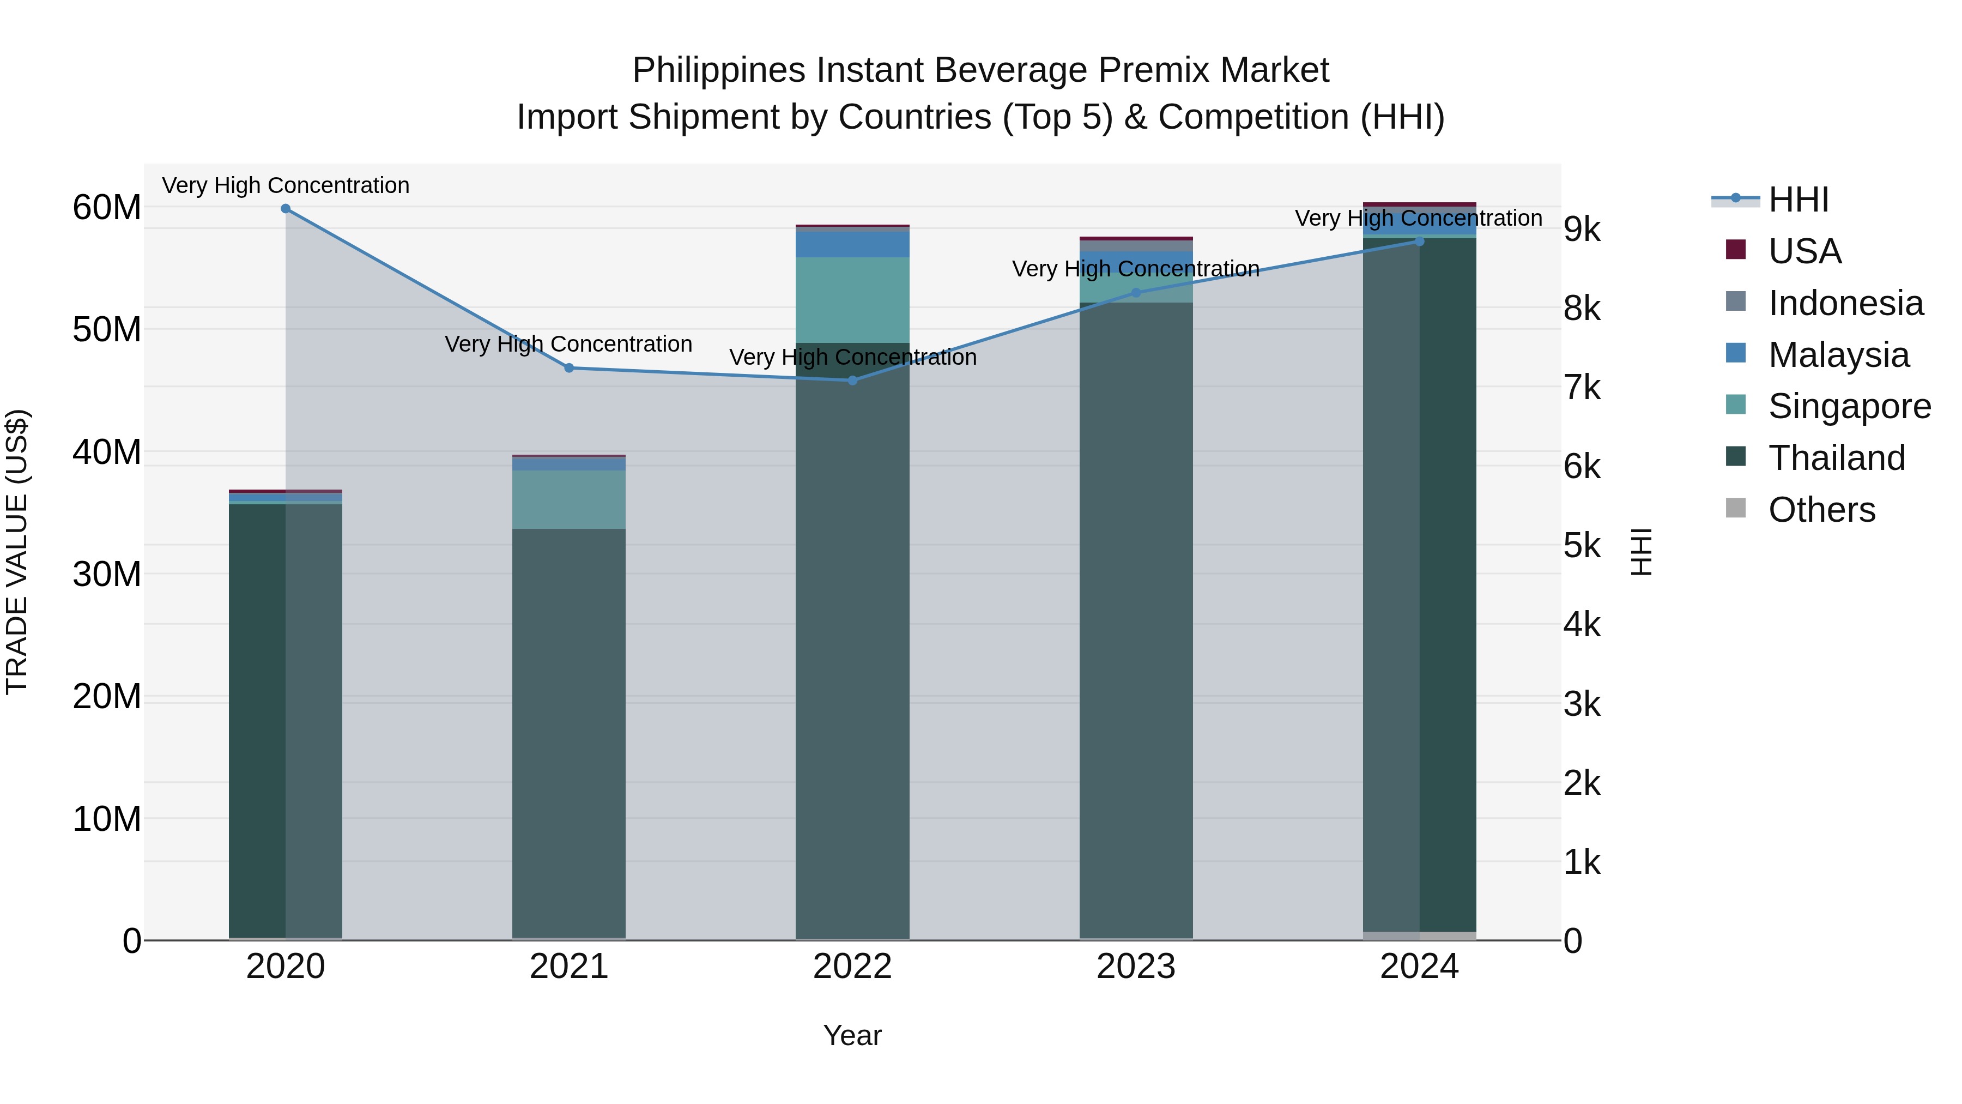Viewport: 1962px width, 1104px height.
Task: Click the USA maroon legend swatch
Action: click(1736, 249)
